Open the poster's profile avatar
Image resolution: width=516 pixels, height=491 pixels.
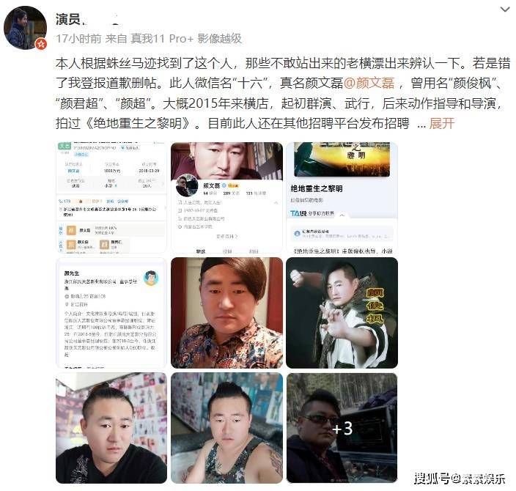point(26,28)
